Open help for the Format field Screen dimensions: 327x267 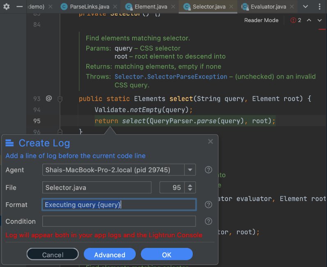208,205
